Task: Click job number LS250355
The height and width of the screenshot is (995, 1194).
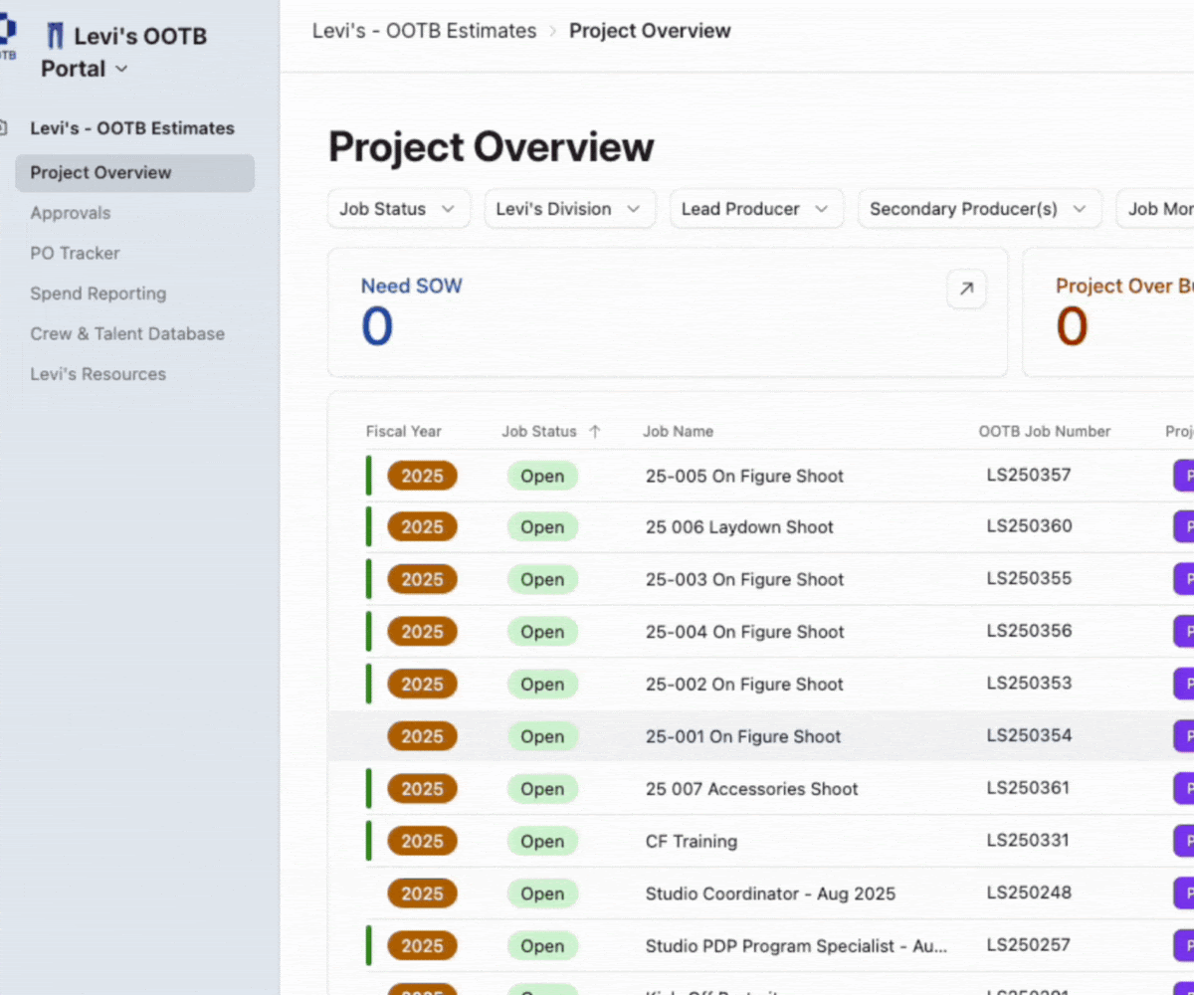Action: click(1029, 579)
